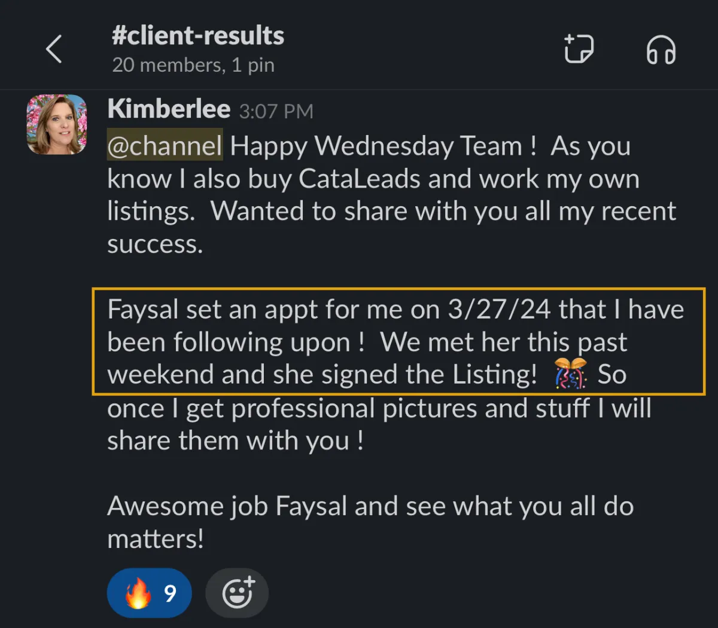Screen dimensions: 718x628
Task: Tap the "Happy Wednesday Team" greeting text
Action: (383, 146)
